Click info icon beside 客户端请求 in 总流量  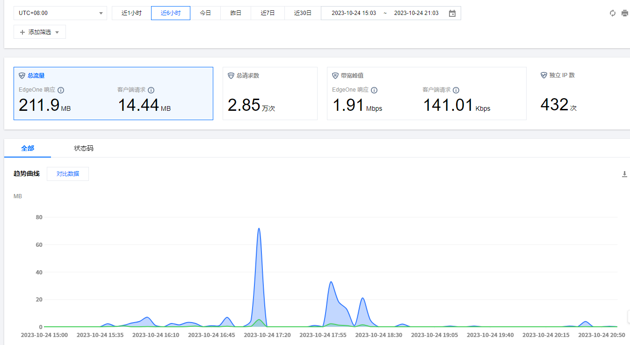(x=151, y=90)
